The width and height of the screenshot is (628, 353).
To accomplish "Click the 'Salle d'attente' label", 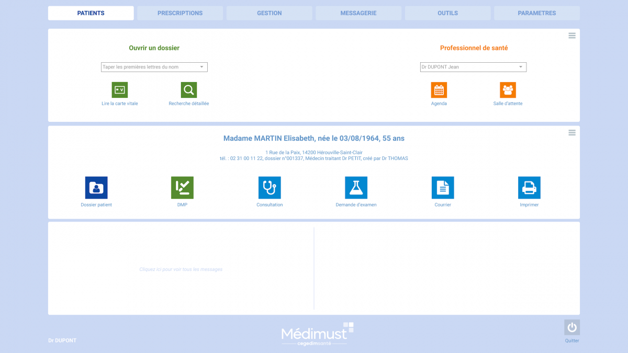I will click(508, 104).
